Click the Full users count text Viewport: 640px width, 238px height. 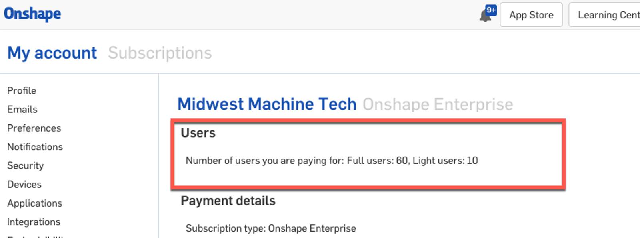[x=377, y=161]
